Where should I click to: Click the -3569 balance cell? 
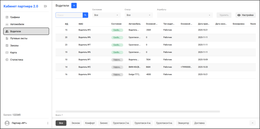click(148, 30)
